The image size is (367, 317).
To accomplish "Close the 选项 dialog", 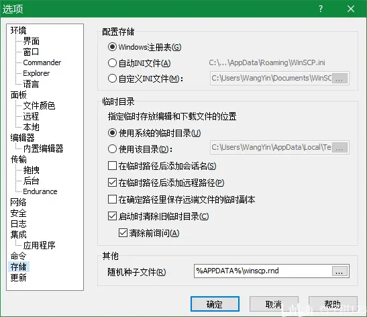I will pyautogui.click(x=351, y=9).
